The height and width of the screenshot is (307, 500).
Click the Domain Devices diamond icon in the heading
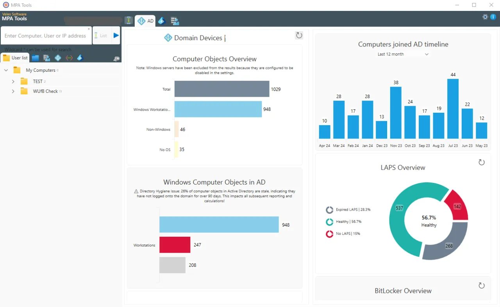168,38
